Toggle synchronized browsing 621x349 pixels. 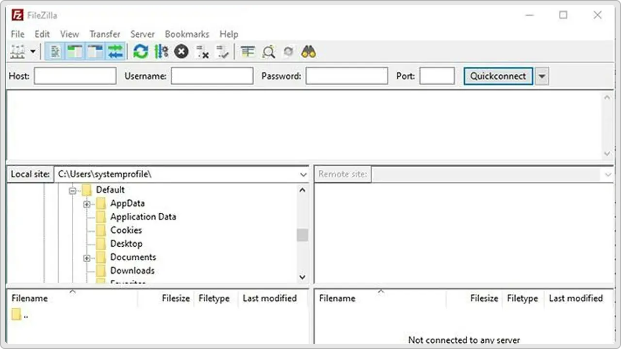289,51
